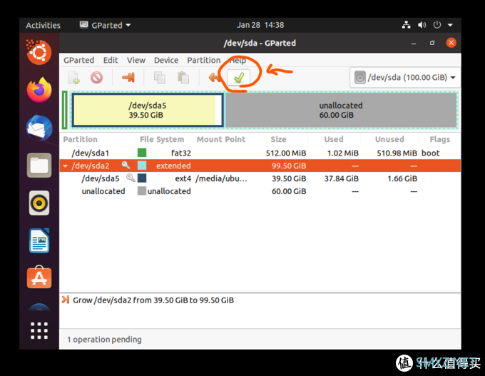
Task: Click the New partition toolbar icon
Action: point(74,77)
